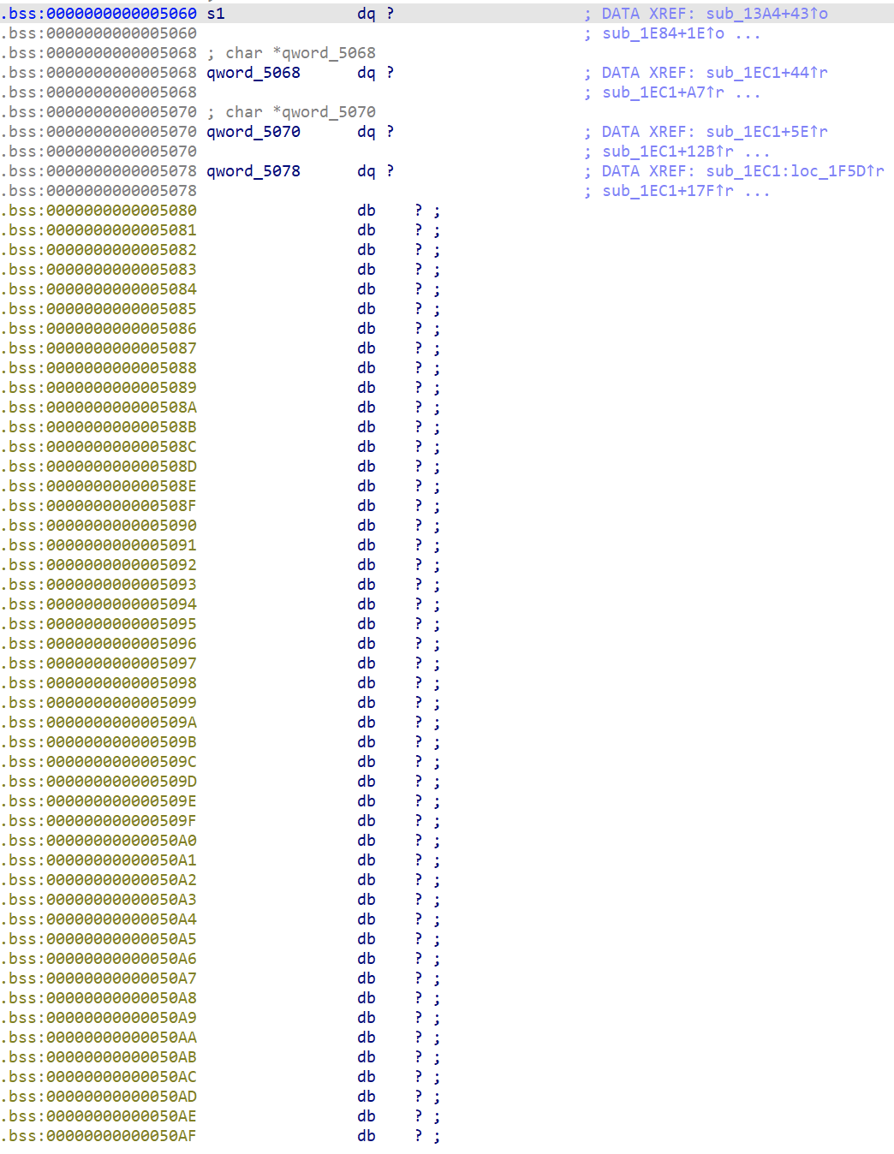Jump to sub_1EC1+12B xref
Screen dimensions: 894x1154
click(x=667, y=152)
